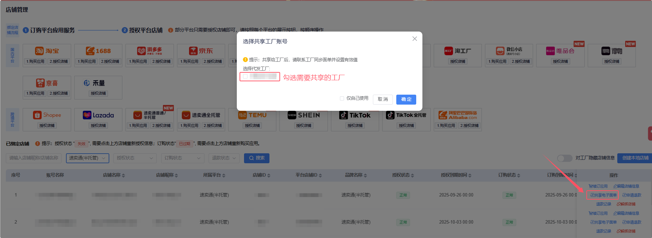The height and width of the screenshot is (238, 652).
Task: Click 申请退款 link in row 1
Action: pyautogui.click(x=632, y=195)
